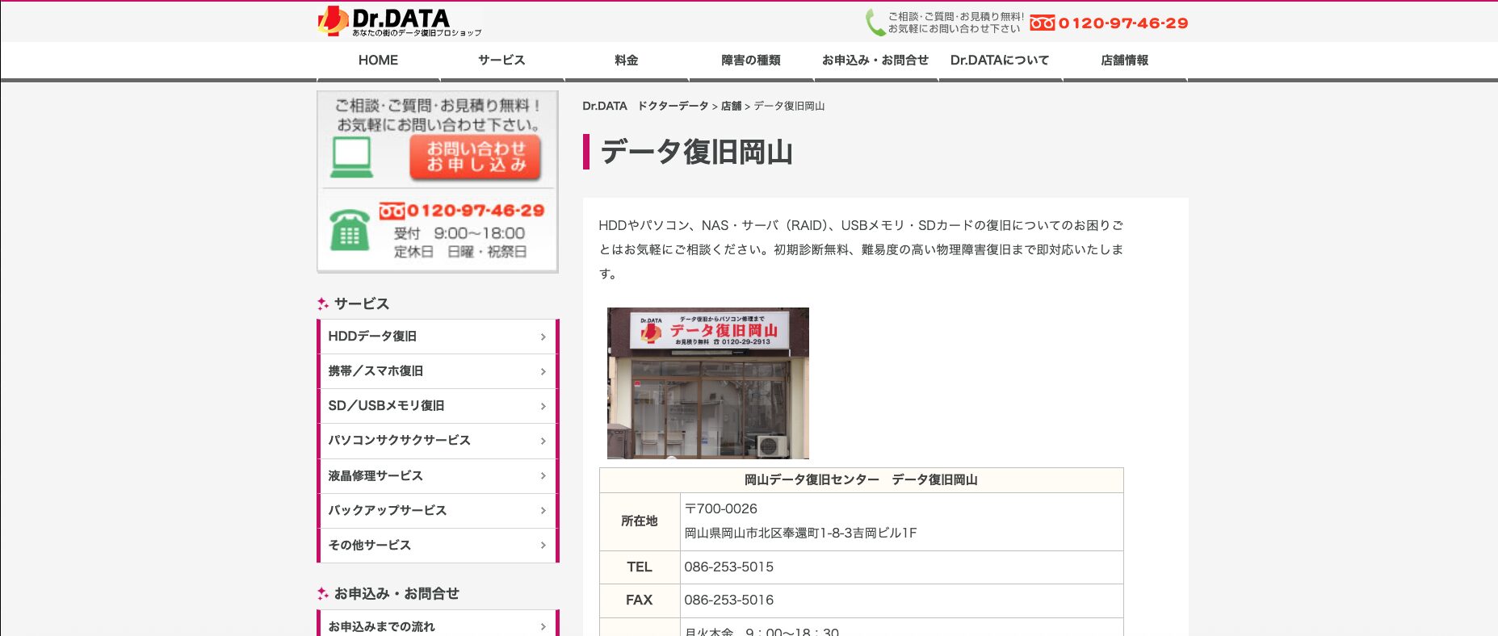Viewport: 1498px width, 636px height.
Task: Click the FAX number 086-253-5016
Action: [x=729, y=600]
